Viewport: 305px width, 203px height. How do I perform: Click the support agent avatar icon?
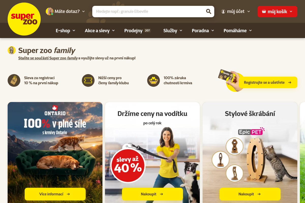(x=50, y=11)
